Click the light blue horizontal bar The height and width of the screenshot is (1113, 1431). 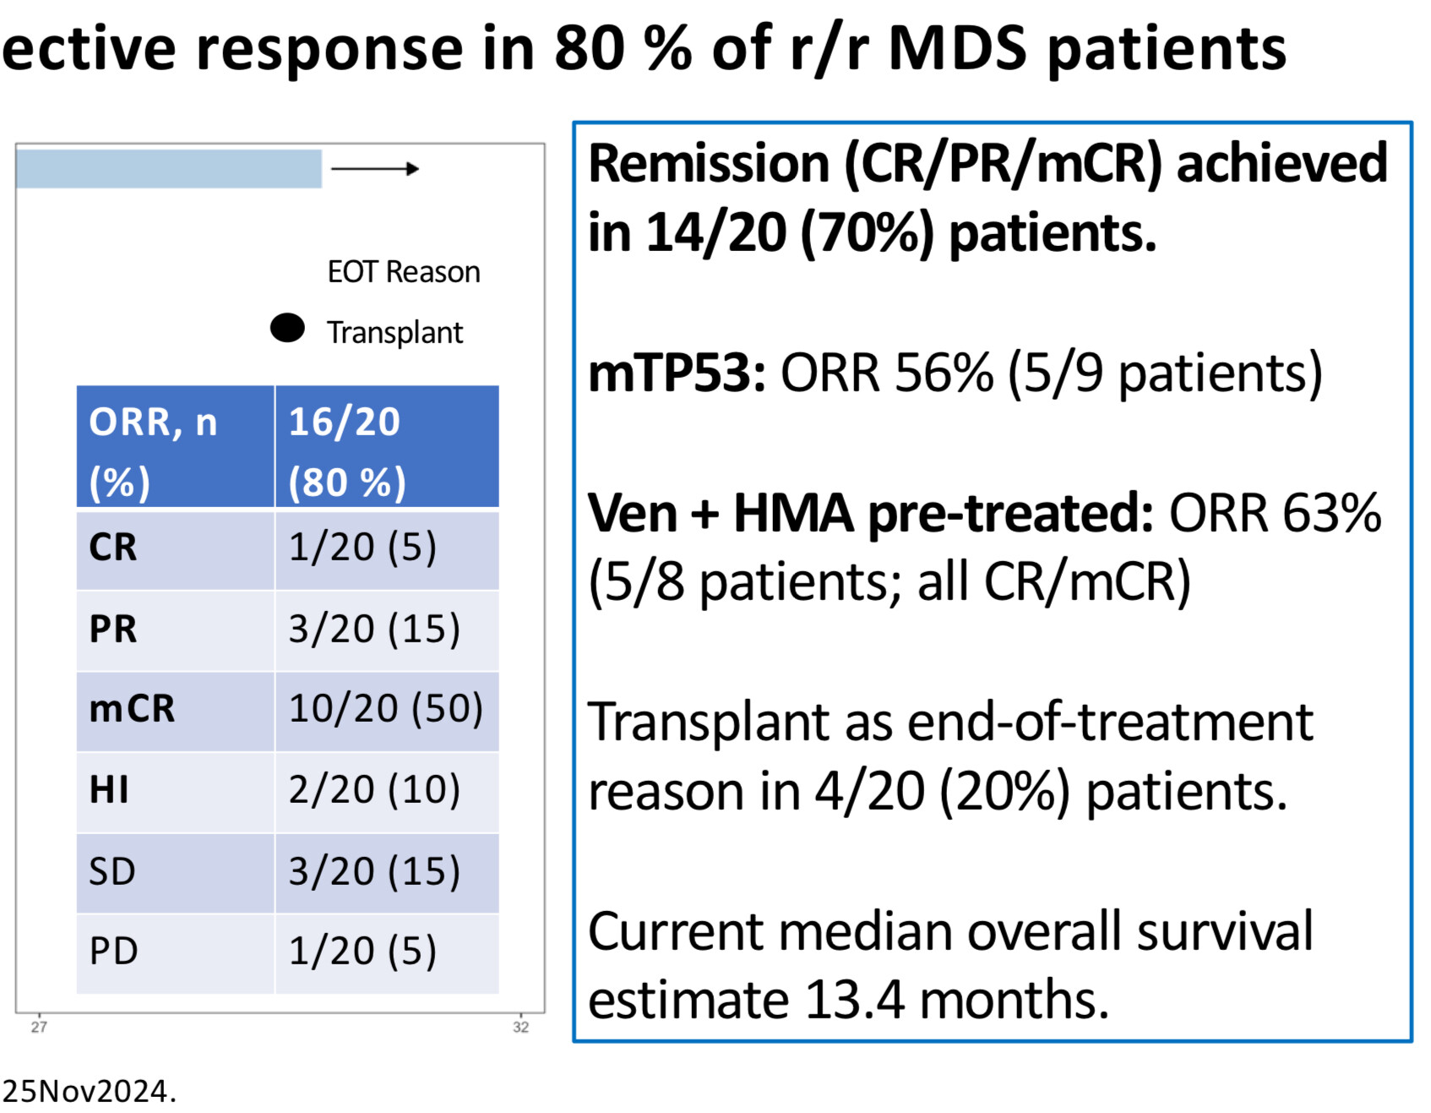(x=169, y=169)
